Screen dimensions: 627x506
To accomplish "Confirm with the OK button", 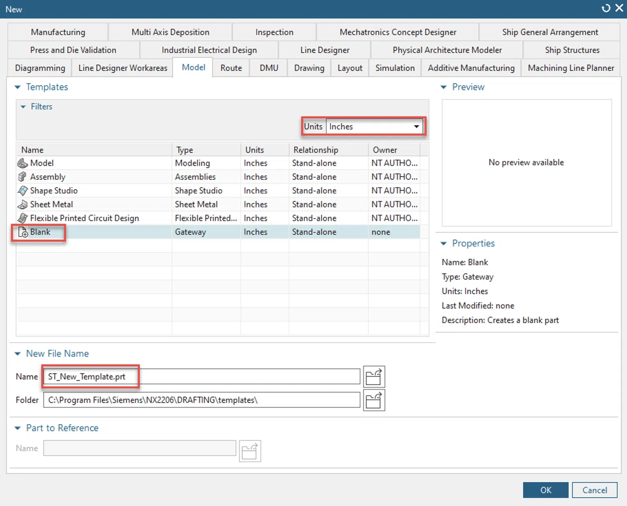I will click(545, 490).
